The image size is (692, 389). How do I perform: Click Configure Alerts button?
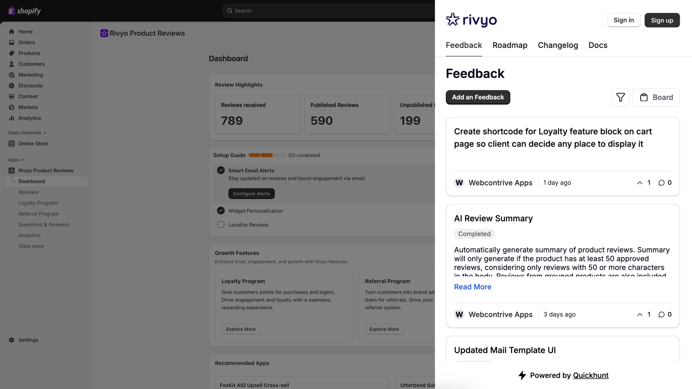[251, 194]
